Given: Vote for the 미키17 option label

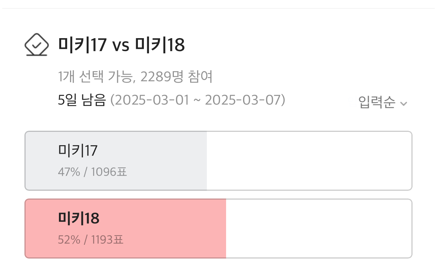Looking at the screenshot, I should click(x=78, y=150).
